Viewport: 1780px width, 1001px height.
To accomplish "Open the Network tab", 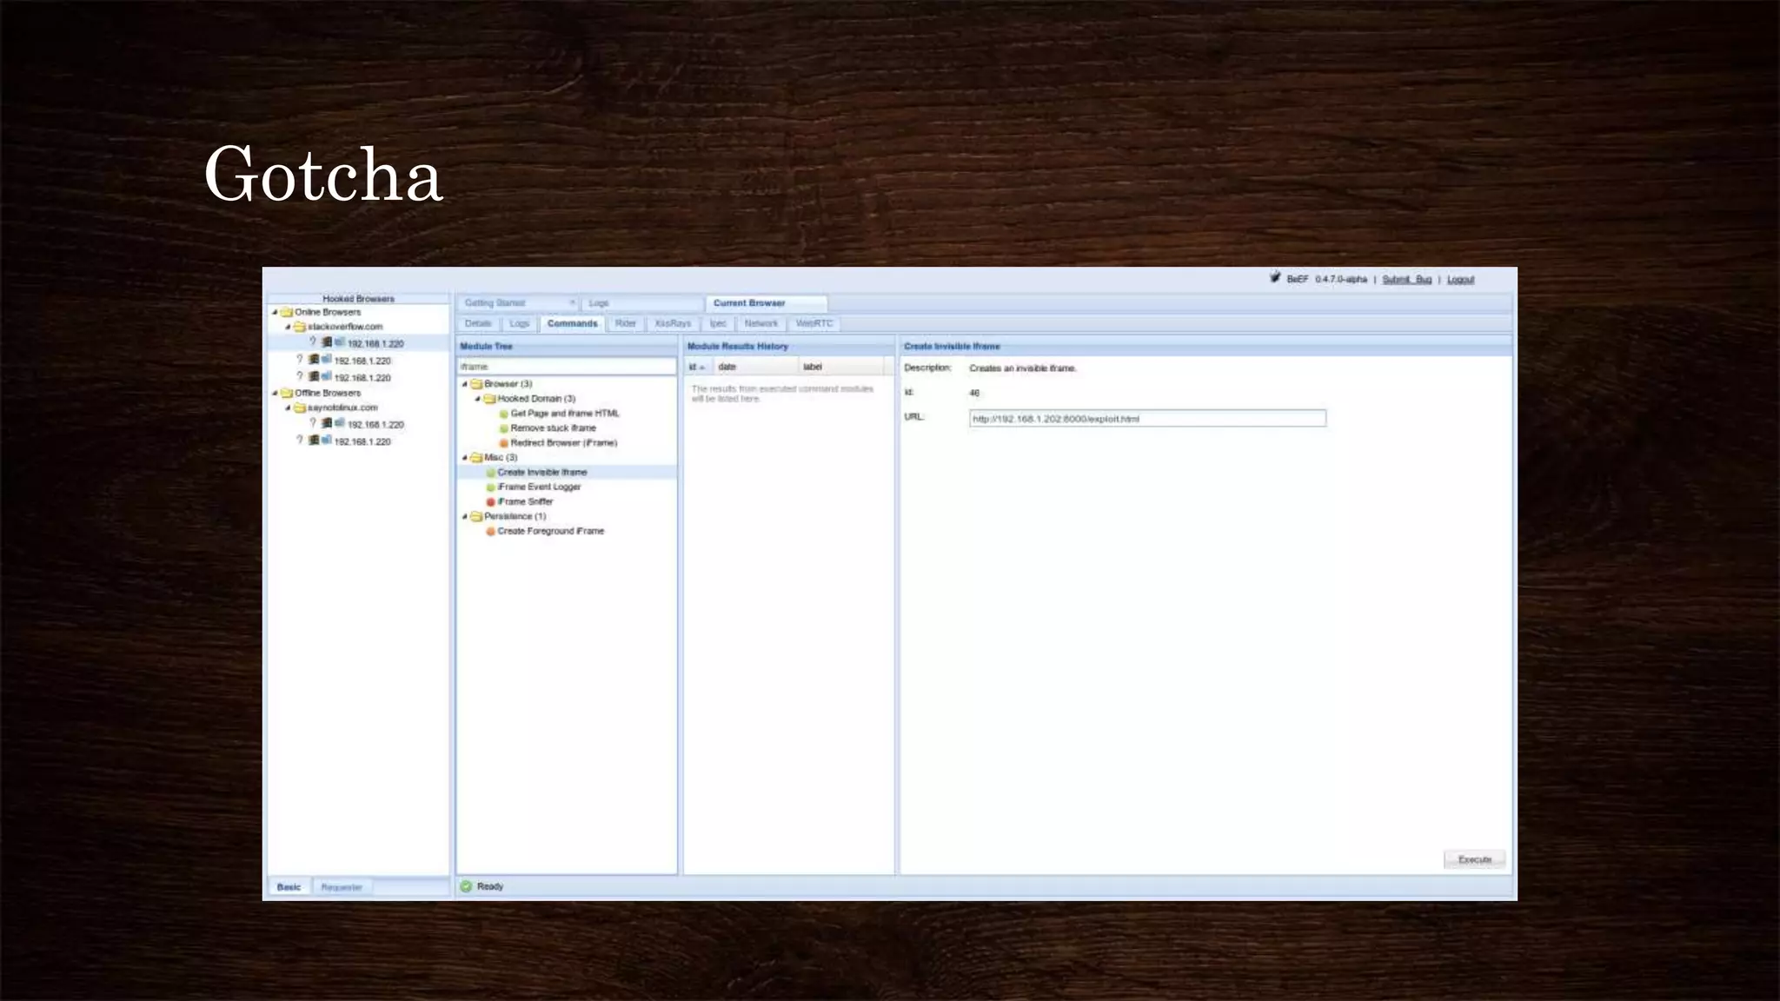I will (760, 323).
